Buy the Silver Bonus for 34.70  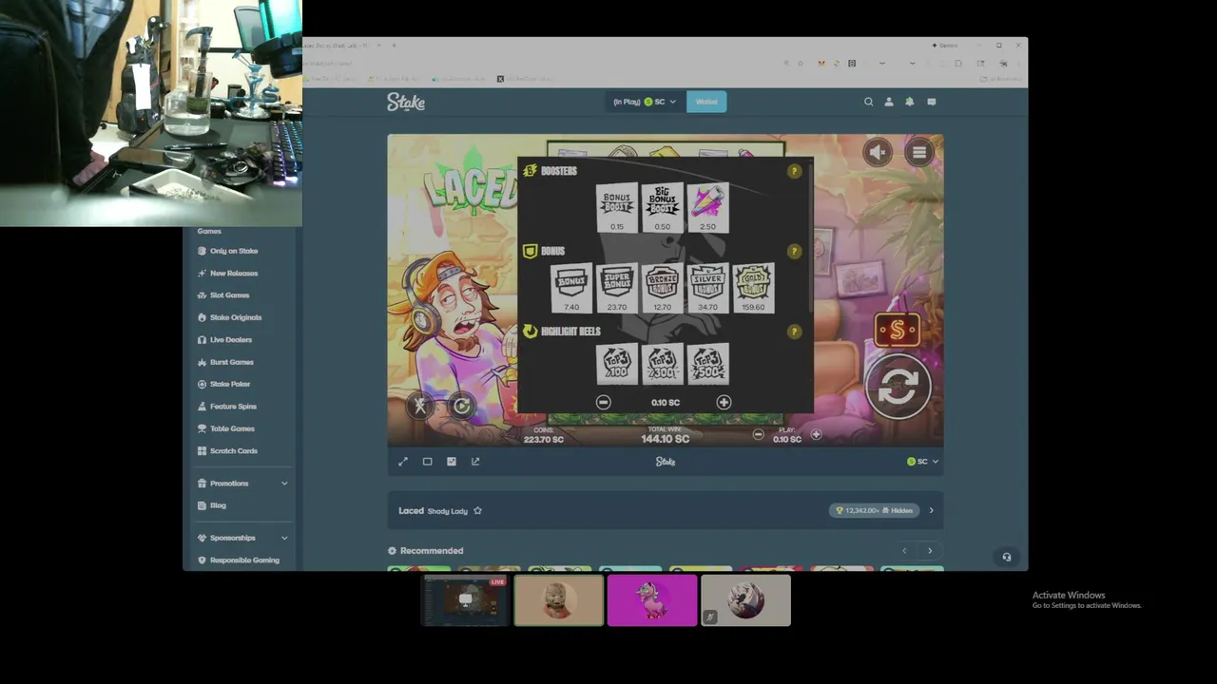pyautogui.click(x=707, y=288)
